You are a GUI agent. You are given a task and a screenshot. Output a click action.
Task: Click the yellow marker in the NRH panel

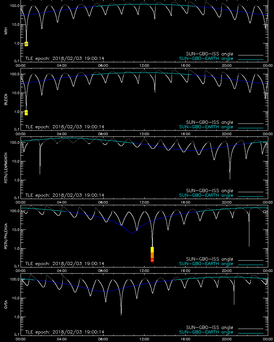click(x=26, y=44)
